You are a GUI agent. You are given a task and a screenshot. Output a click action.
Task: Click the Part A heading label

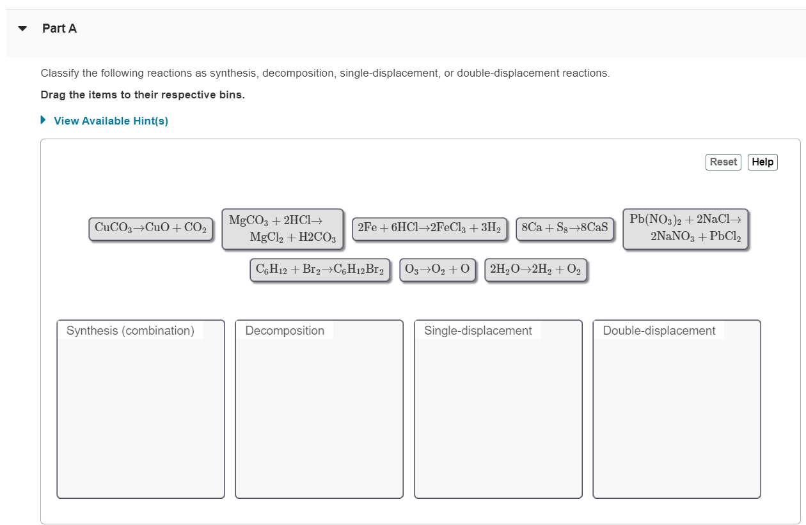click(x=59, y=28)
